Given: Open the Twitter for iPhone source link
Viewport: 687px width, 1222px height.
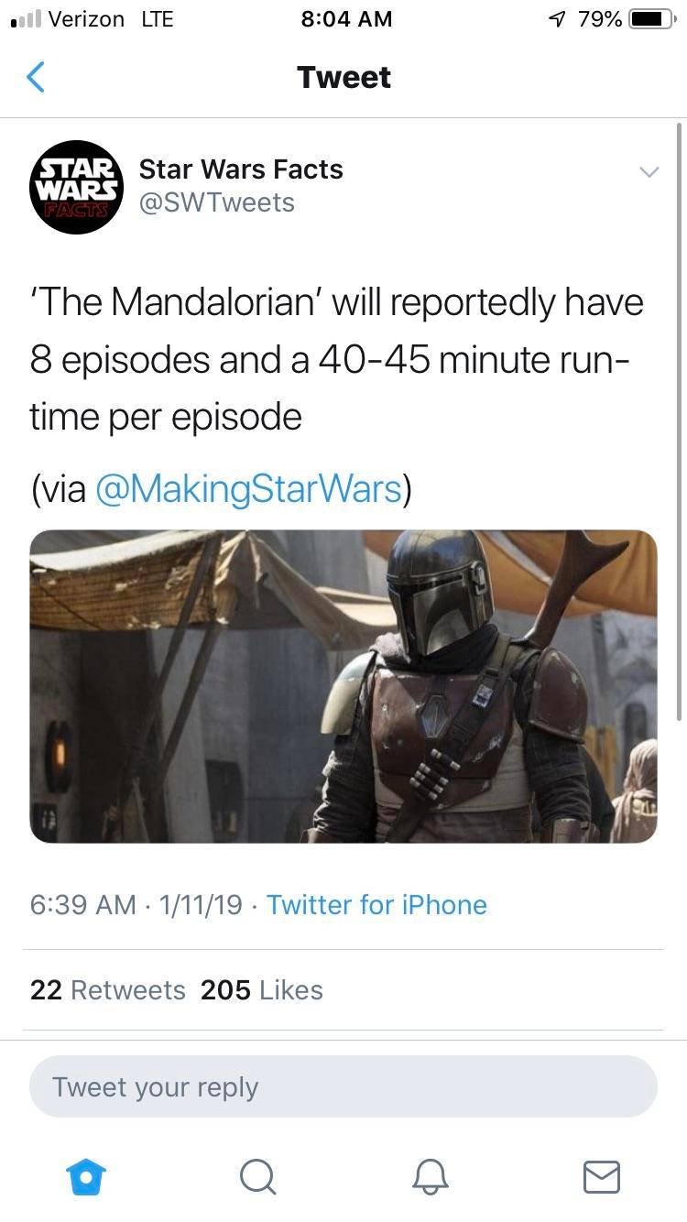Looking at the screenshot, I should [376, 905].
